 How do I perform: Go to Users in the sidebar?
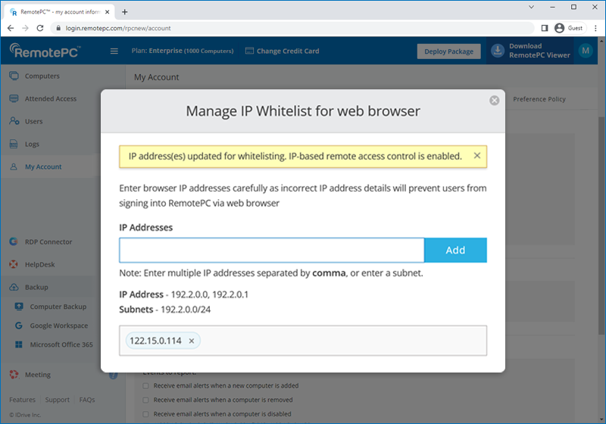[x=33, y=121]
